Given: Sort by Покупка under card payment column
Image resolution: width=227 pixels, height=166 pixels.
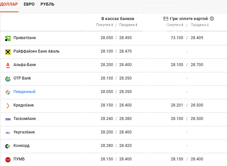Looking at the screenshot, I should (175, 25).
